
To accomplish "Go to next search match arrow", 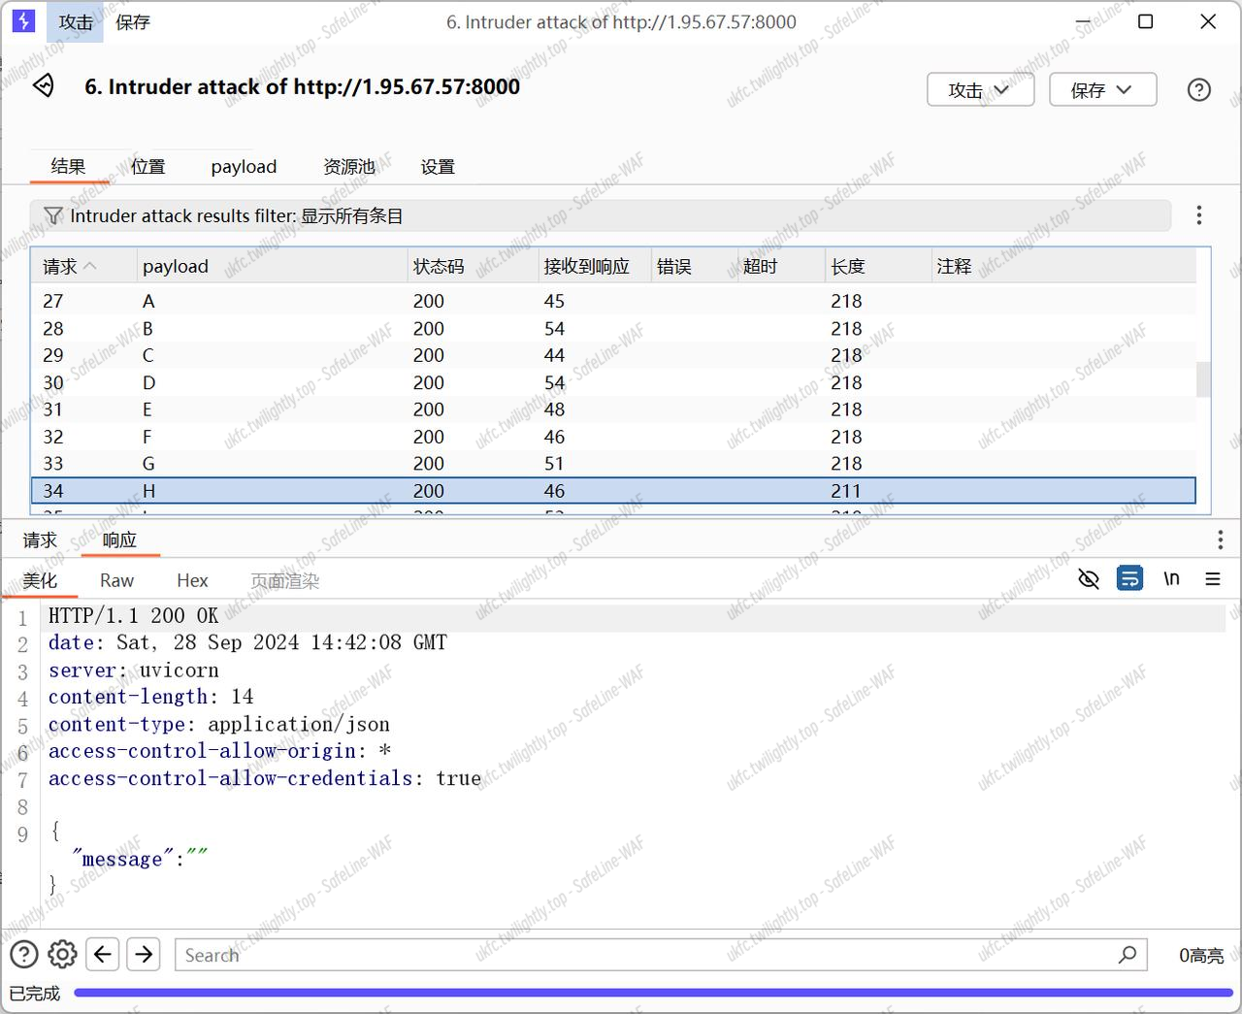I will pos(144,955).
